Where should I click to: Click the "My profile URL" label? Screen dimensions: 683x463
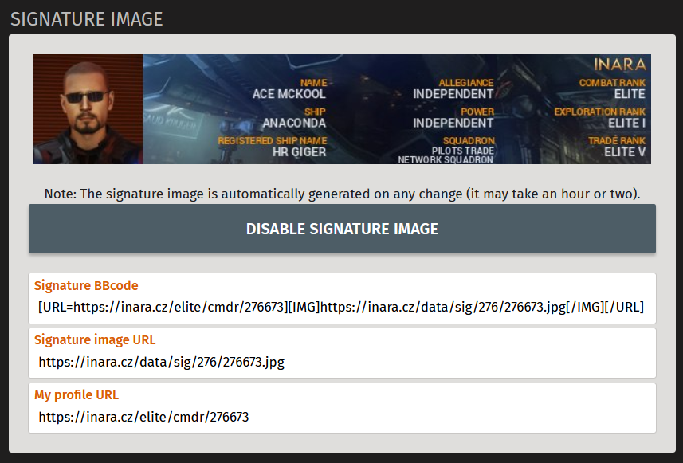point(77,394)
